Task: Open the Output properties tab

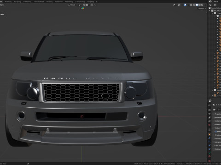Action: pos(209,114)
